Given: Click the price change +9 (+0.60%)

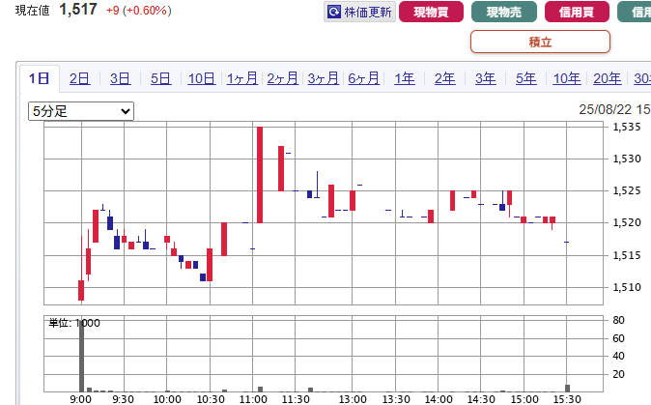Looking at the screenshot, I should [139, 11].
